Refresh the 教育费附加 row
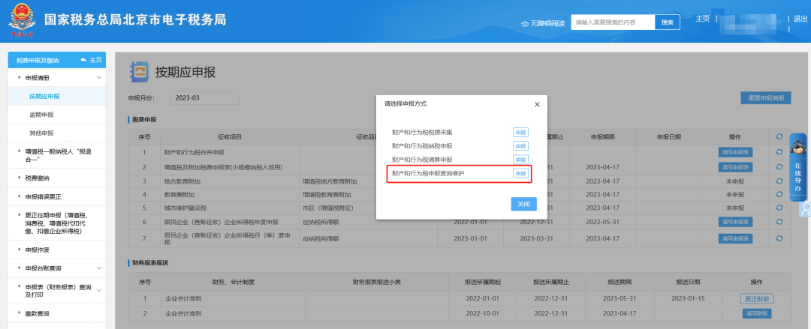The width and height of the screenshot is (811, 329). (779, 195)
